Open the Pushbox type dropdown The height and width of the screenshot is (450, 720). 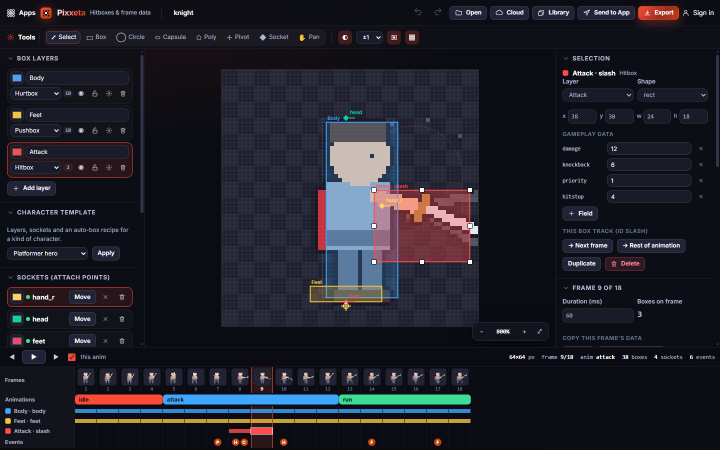(35, 130)
